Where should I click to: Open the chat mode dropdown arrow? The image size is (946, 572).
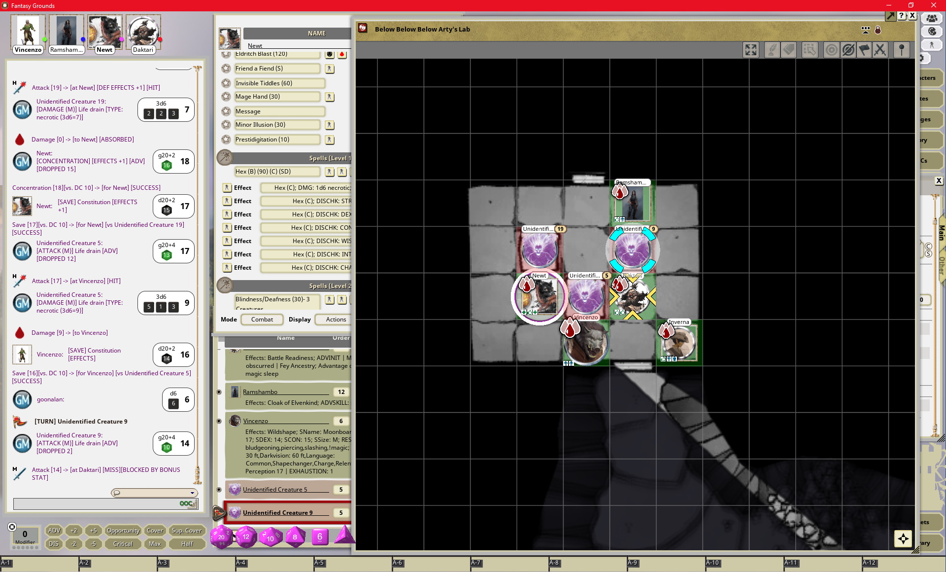tap(192, 493)
